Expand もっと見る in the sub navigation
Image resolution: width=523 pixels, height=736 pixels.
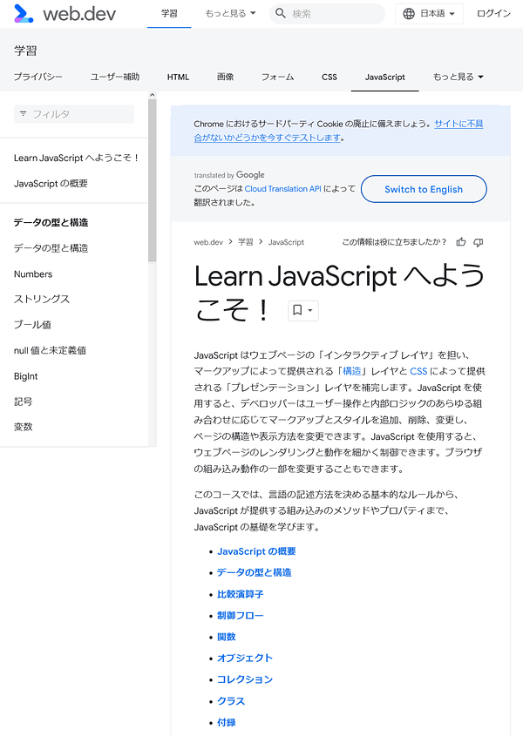pos(458,77)
